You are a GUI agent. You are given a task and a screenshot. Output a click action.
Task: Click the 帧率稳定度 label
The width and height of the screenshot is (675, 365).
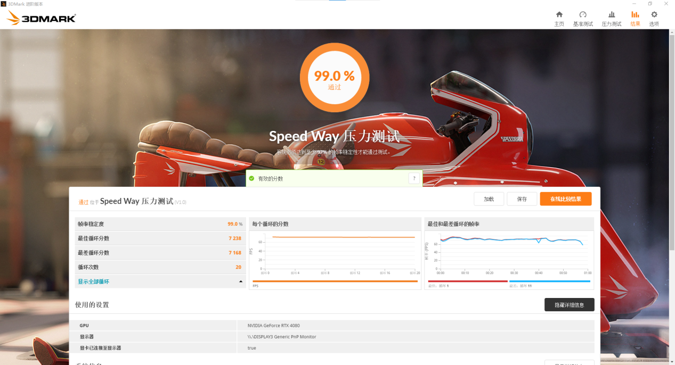pos(91,224)
